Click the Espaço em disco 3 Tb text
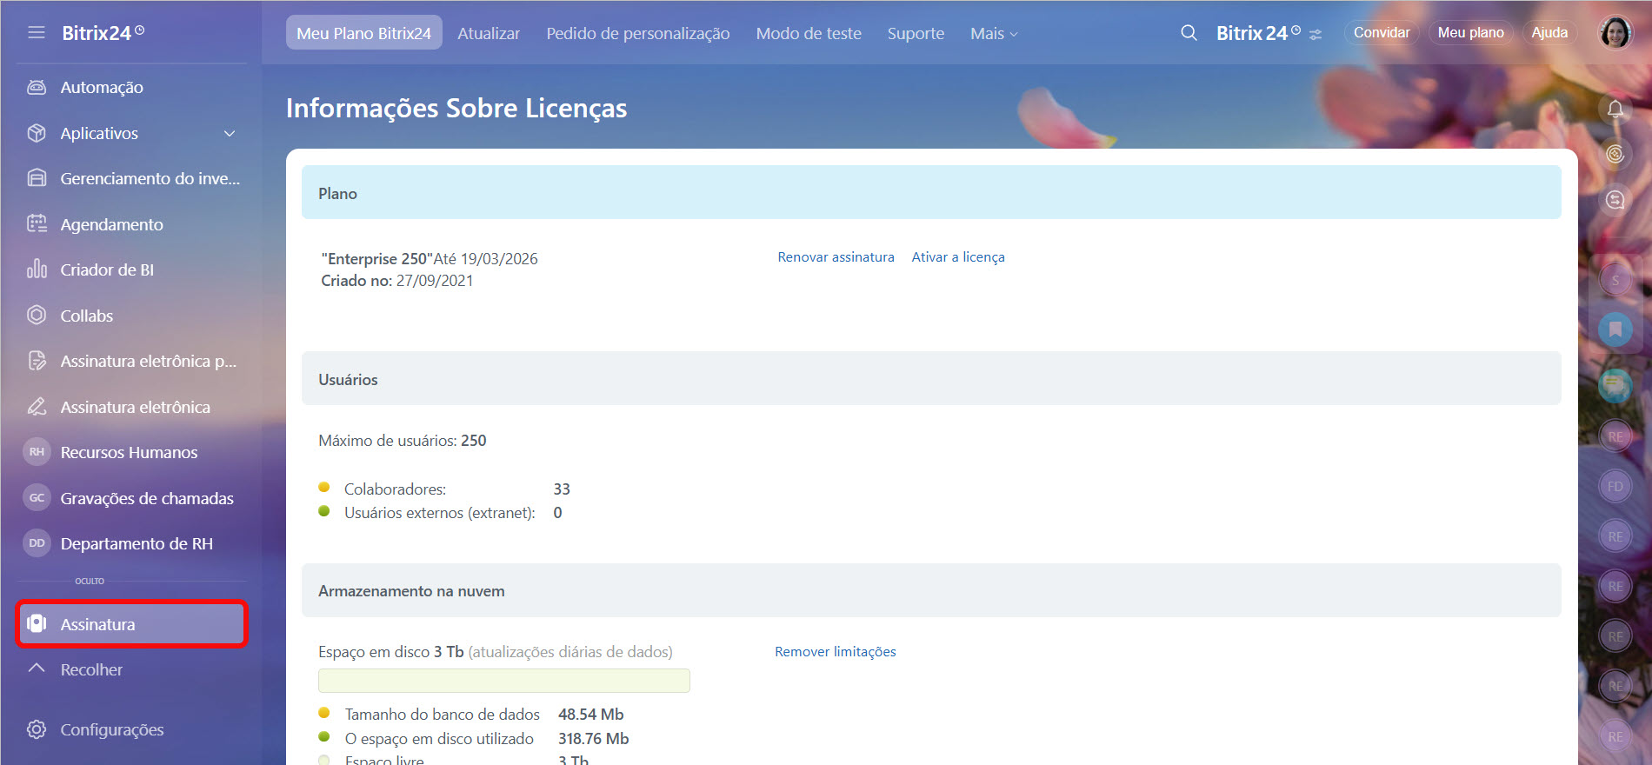The width and height of the screenshot is (1652, 765). click(x=391, y=651)
